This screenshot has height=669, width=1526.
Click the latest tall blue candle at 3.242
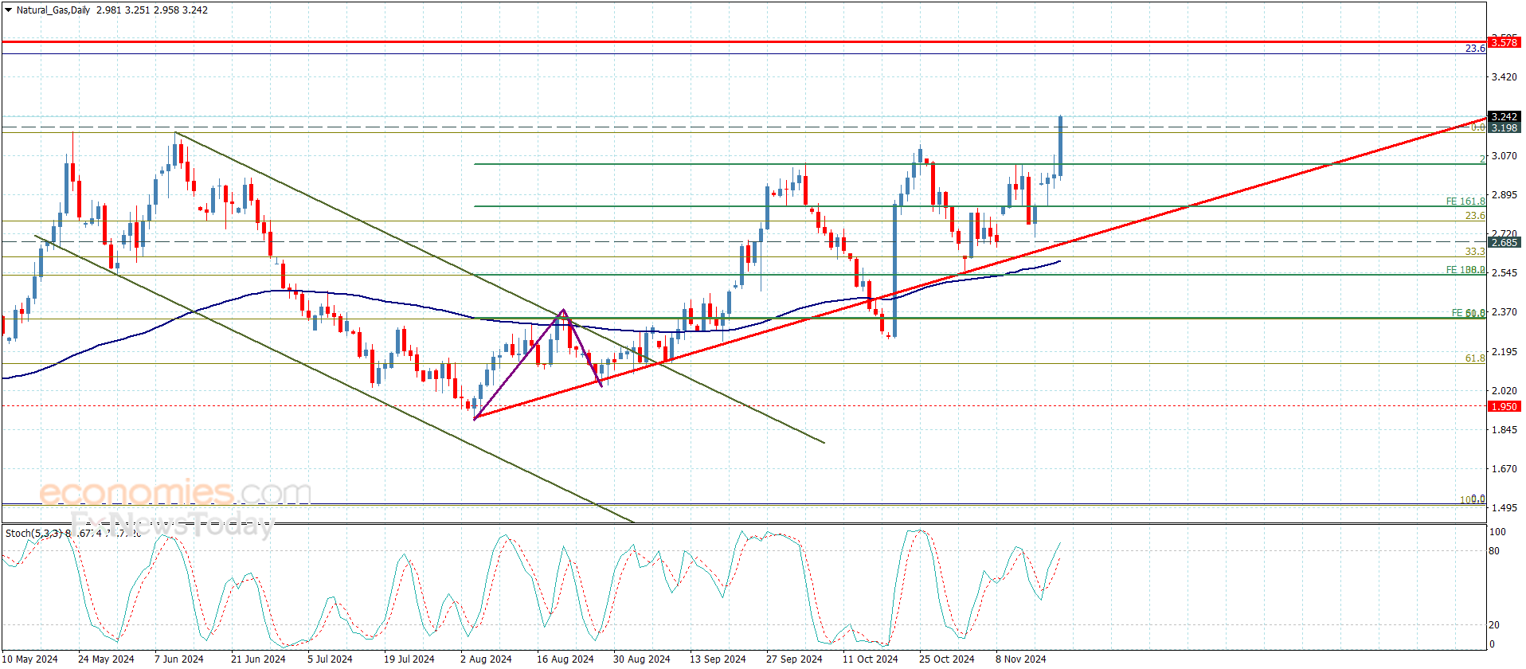(x=1060, y=146)
